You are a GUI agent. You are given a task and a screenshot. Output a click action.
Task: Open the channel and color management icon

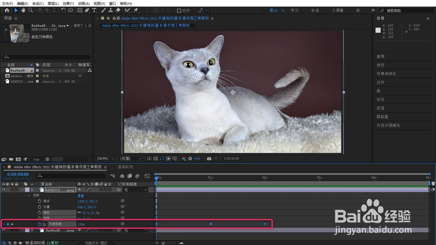(184, 158)
